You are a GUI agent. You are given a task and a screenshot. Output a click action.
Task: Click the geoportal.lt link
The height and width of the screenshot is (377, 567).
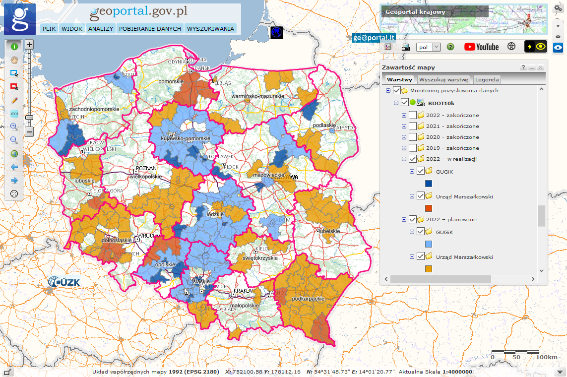tap(374, 38)
